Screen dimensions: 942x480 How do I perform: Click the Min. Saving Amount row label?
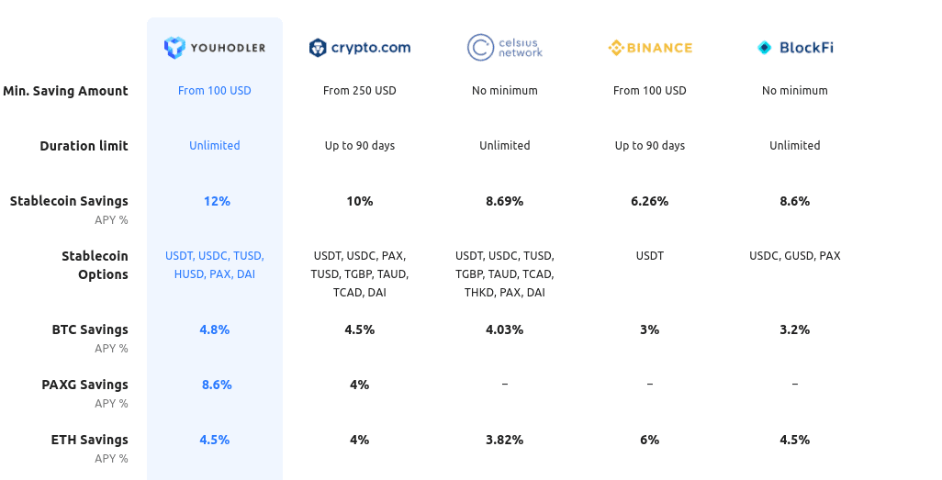tap(65, 91)
